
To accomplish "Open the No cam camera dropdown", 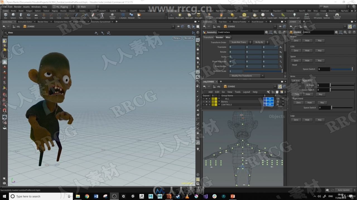I will [189, 38].
